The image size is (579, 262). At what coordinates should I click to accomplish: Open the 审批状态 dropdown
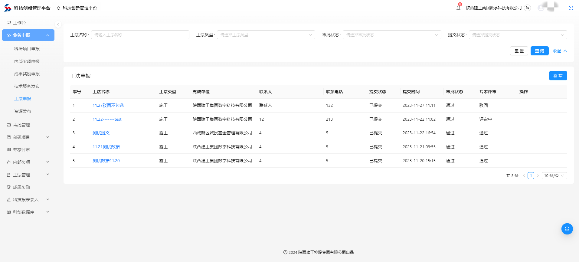pyautogui.click(x=391, y=35)
